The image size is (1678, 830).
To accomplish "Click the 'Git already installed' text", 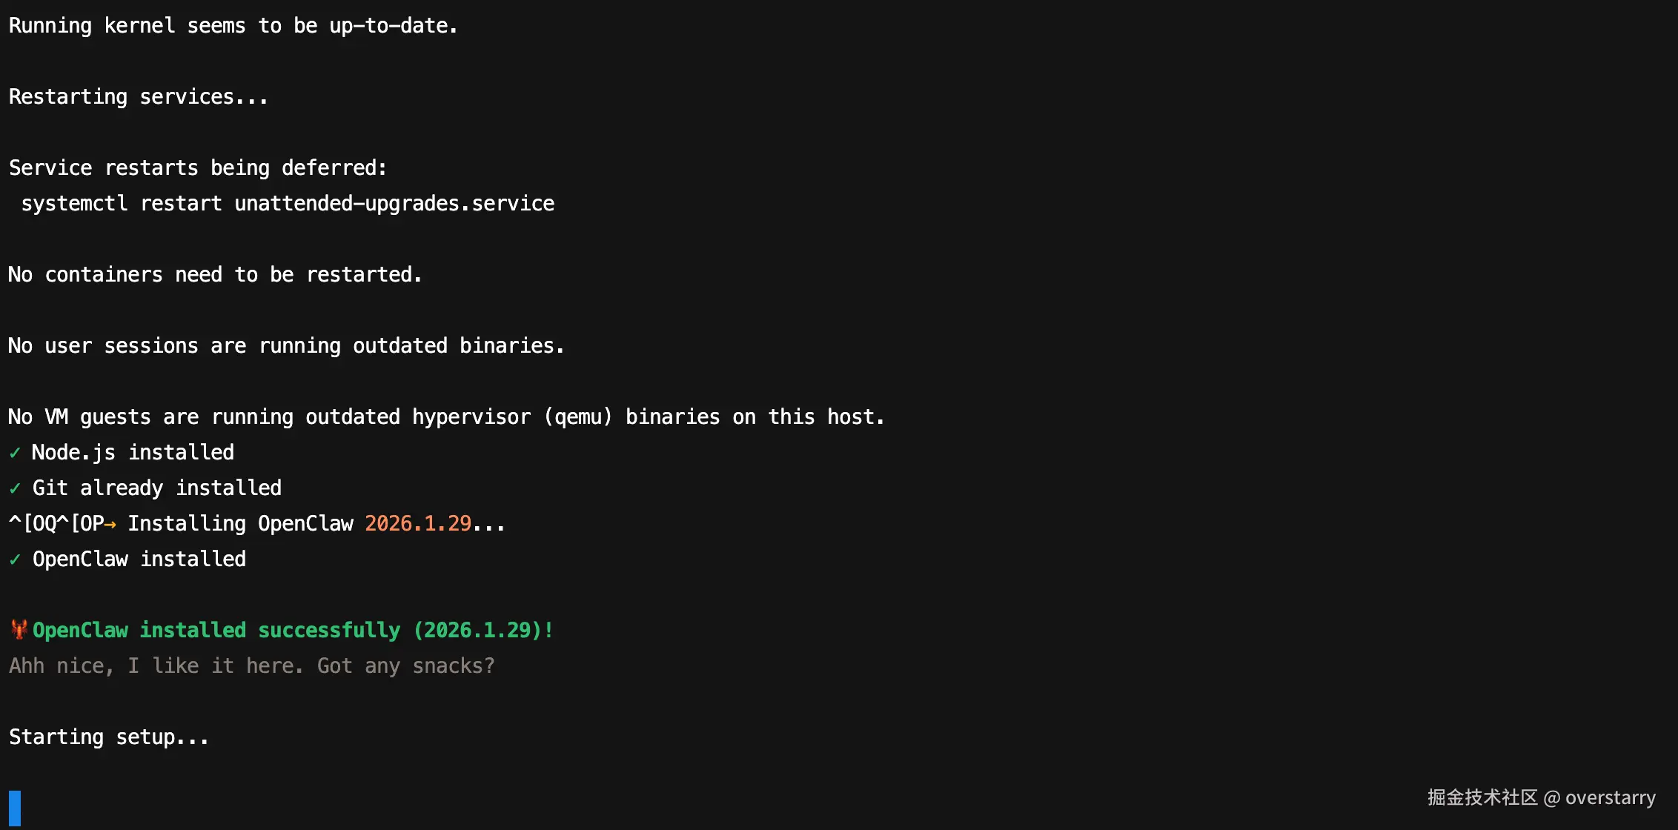I will [157, 488].
